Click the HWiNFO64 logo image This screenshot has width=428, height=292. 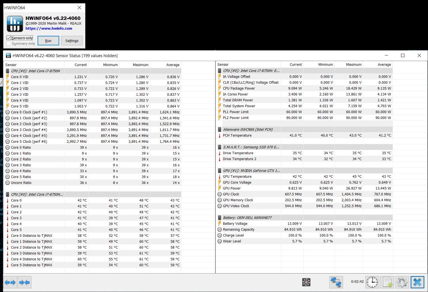pyautogui.click(x=15, y=24)
